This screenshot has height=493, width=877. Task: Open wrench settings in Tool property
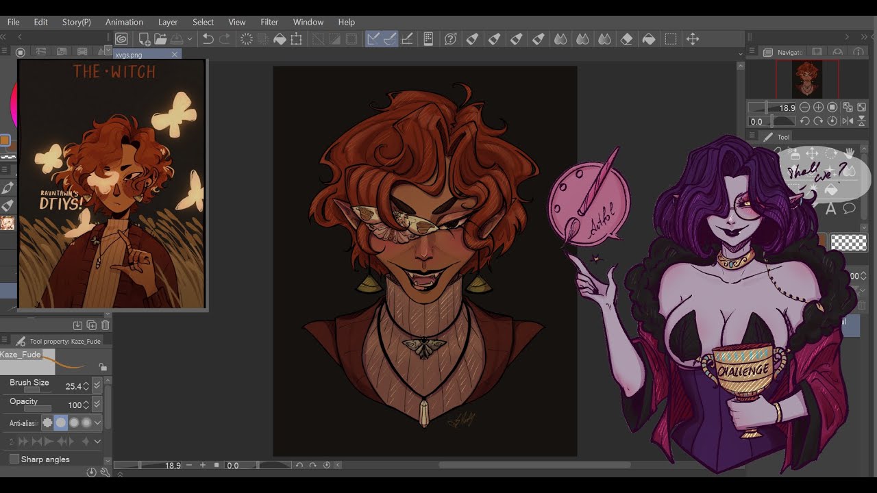coord(105,472)
